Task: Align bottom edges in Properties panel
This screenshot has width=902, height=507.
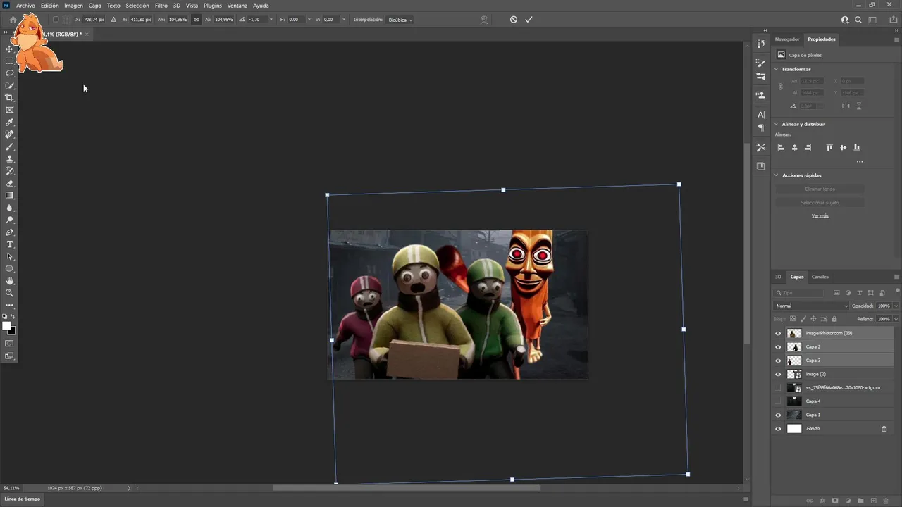Action: [x=857, y=147]
